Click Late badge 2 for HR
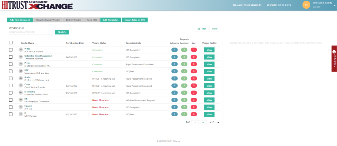Screen dimensions: 337x146 [194, 100]
